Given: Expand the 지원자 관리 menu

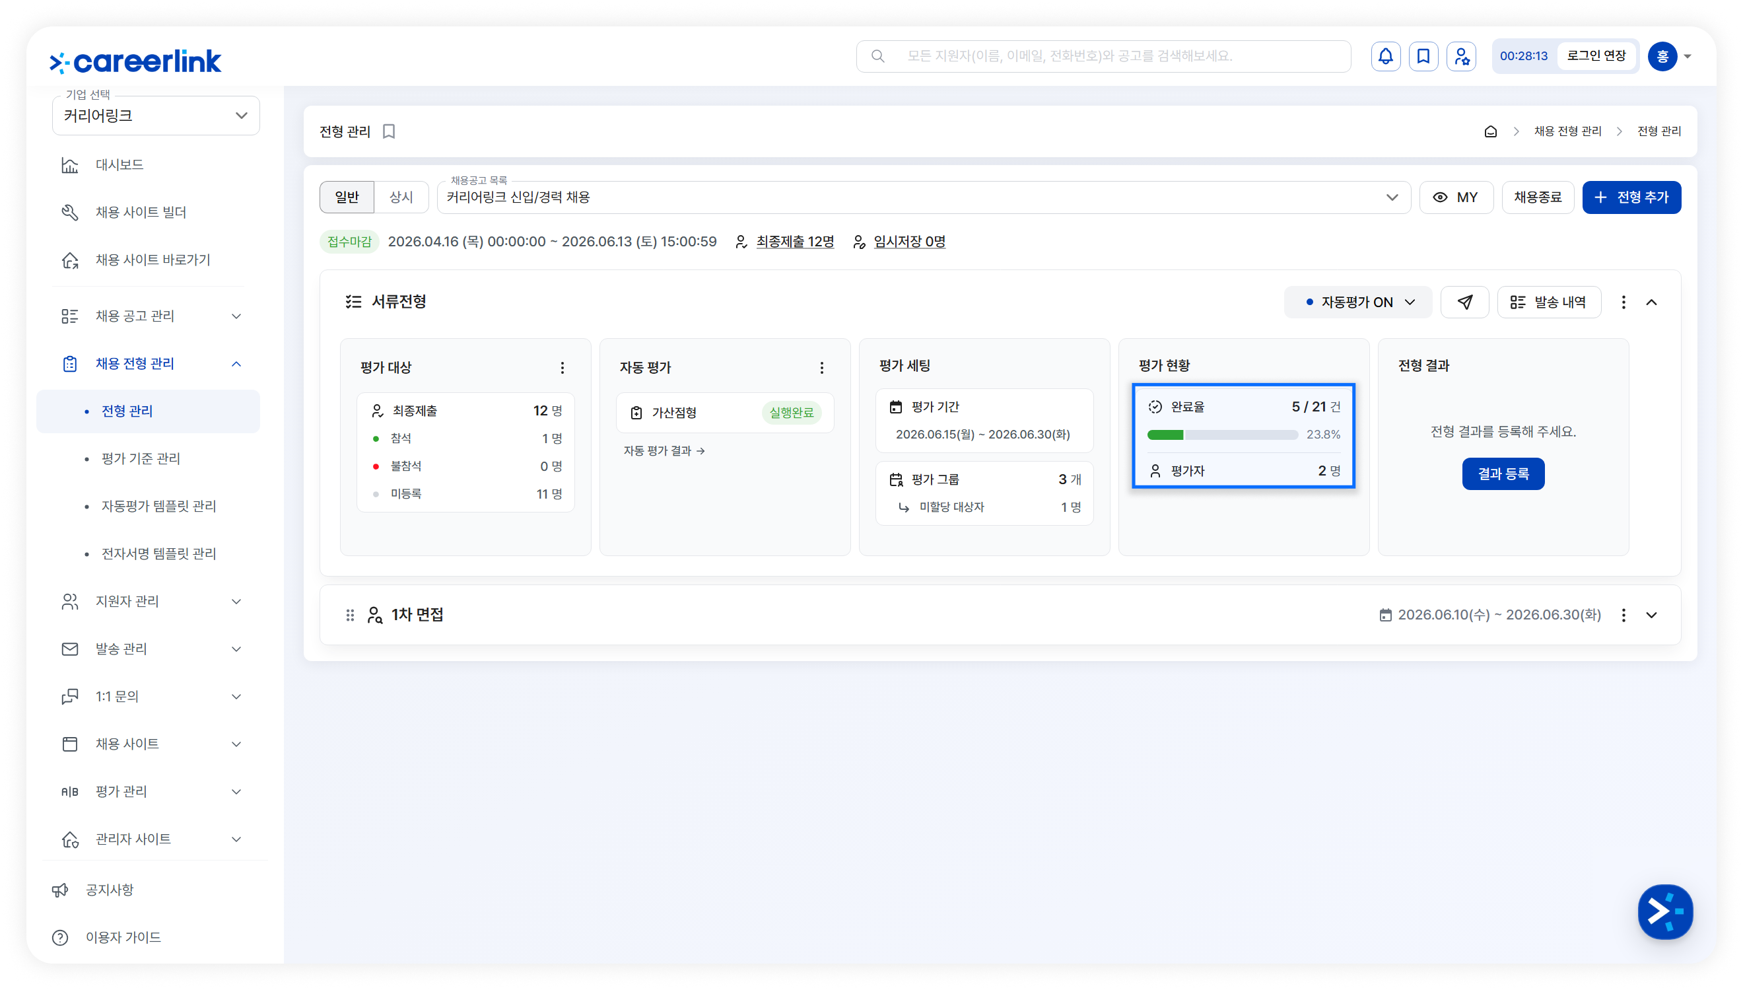Looking at the screenshot, I should coord(236,602).
